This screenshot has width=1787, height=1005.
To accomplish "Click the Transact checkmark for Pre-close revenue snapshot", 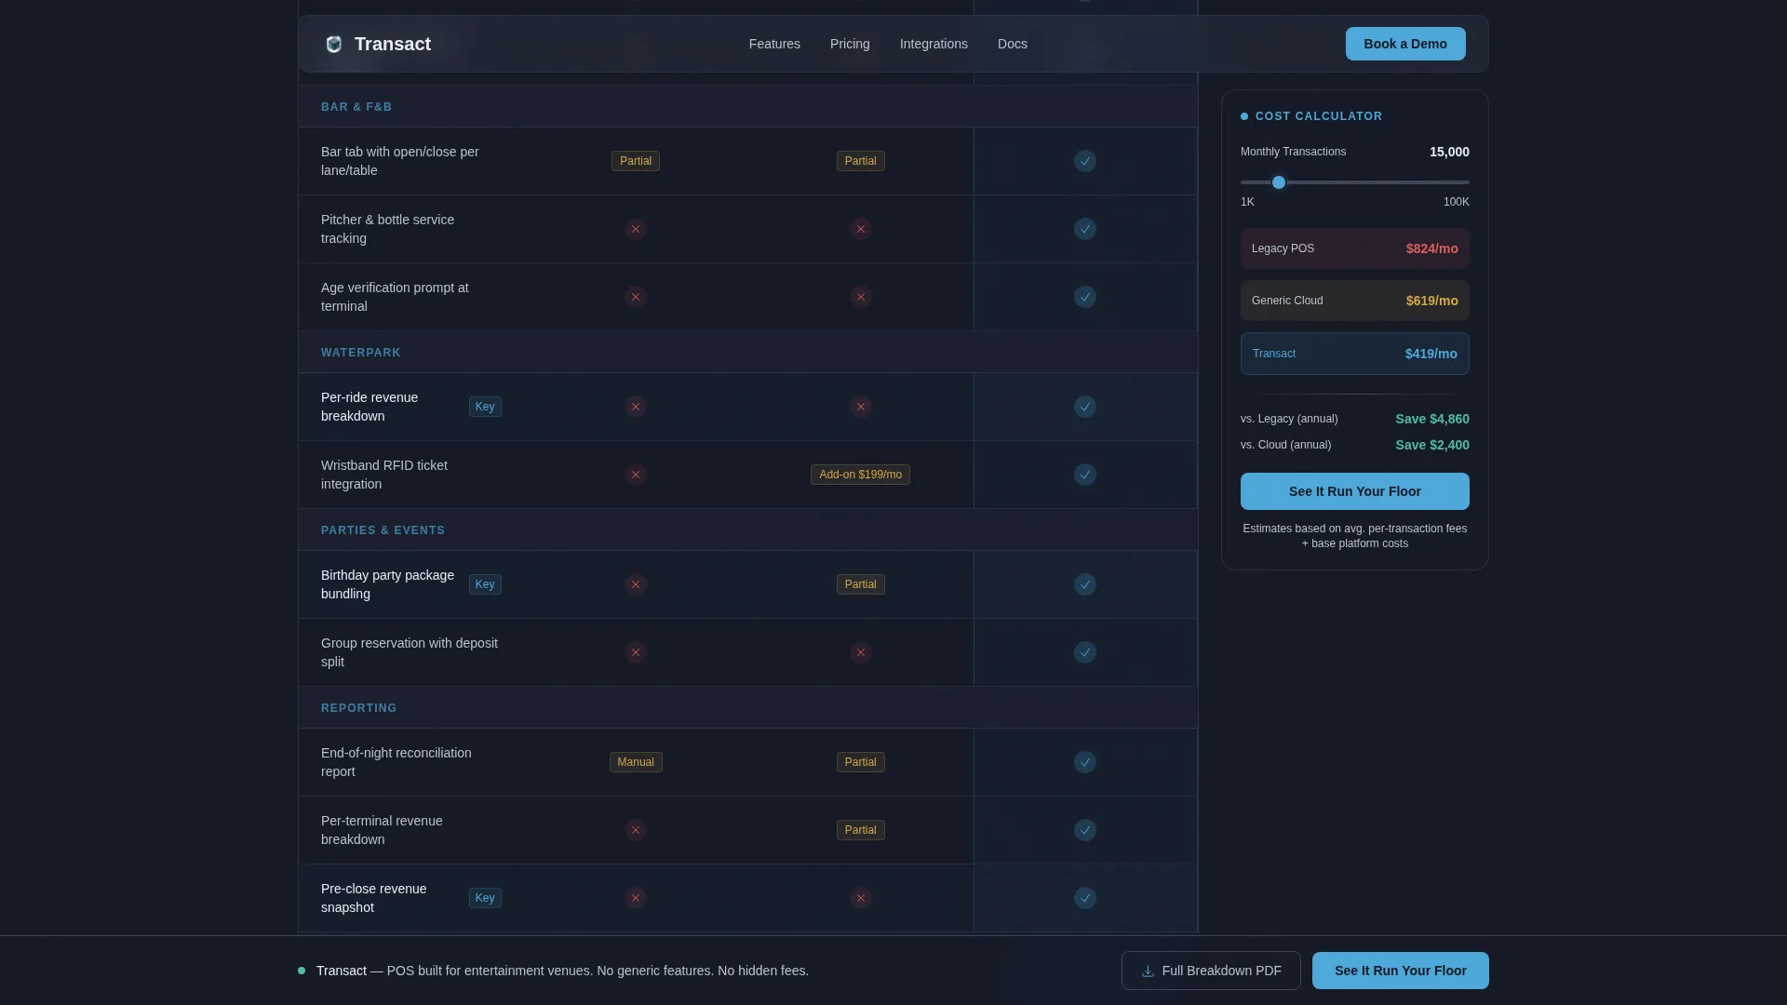I will point(1085,898).
